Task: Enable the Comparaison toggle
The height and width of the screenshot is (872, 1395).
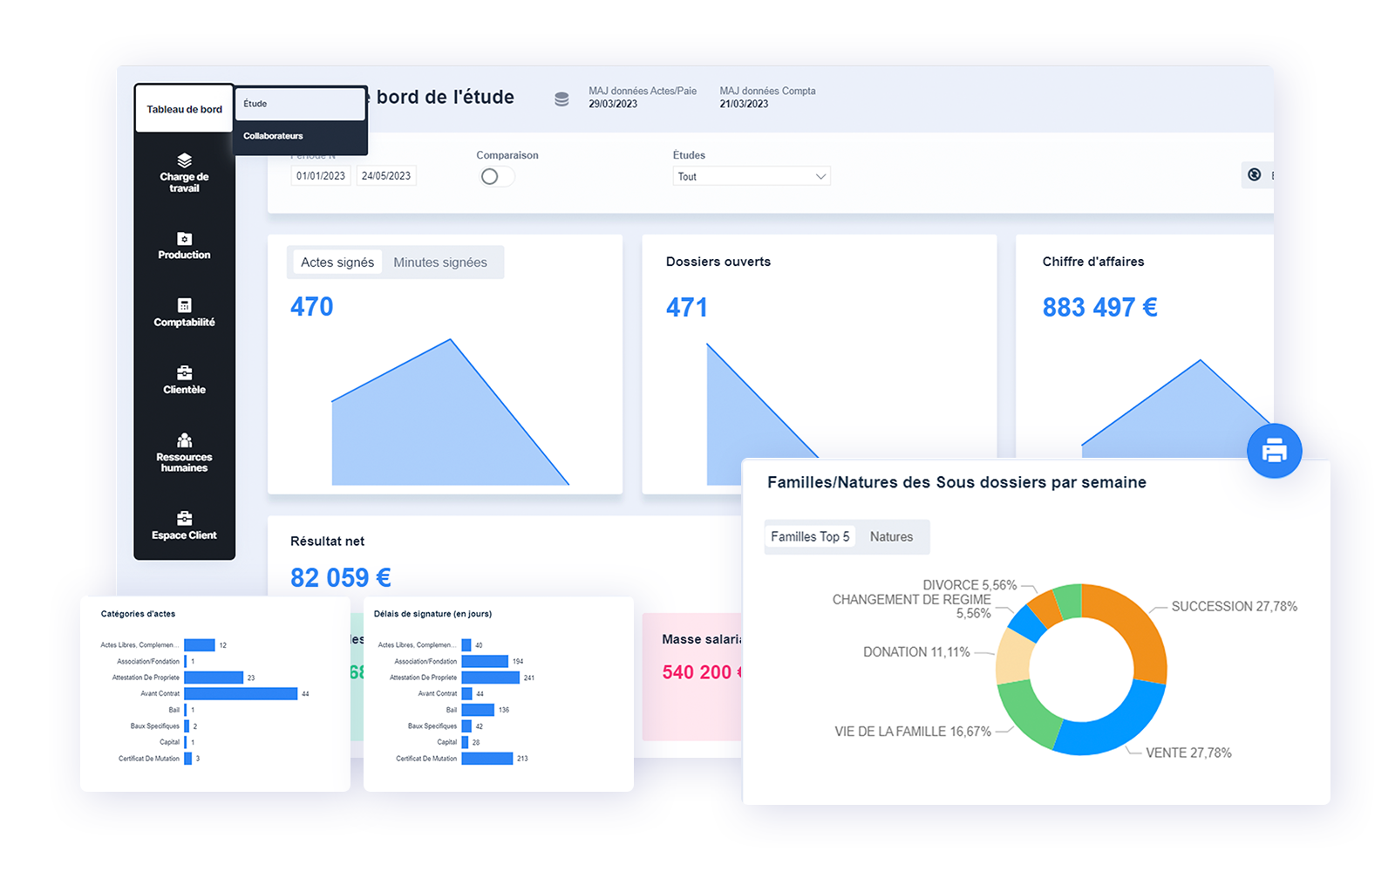Action: pos(496,177)
